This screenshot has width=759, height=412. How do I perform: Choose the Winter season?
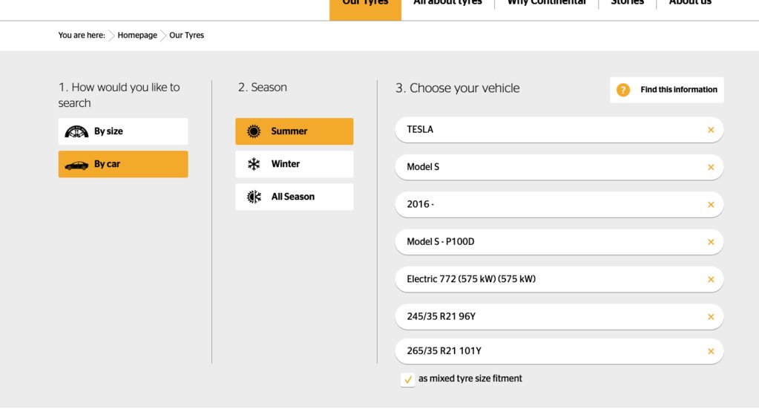coord(295,164)
